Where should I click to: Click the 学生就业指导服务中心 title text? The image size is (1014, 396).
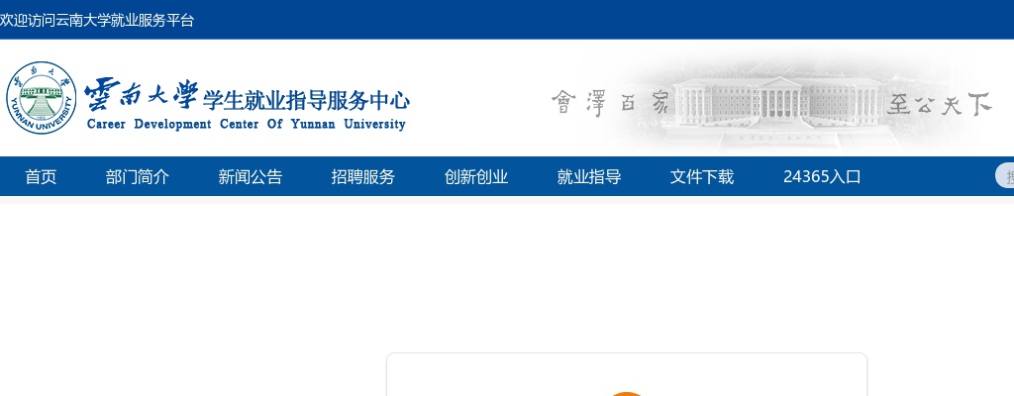[306, 99]
